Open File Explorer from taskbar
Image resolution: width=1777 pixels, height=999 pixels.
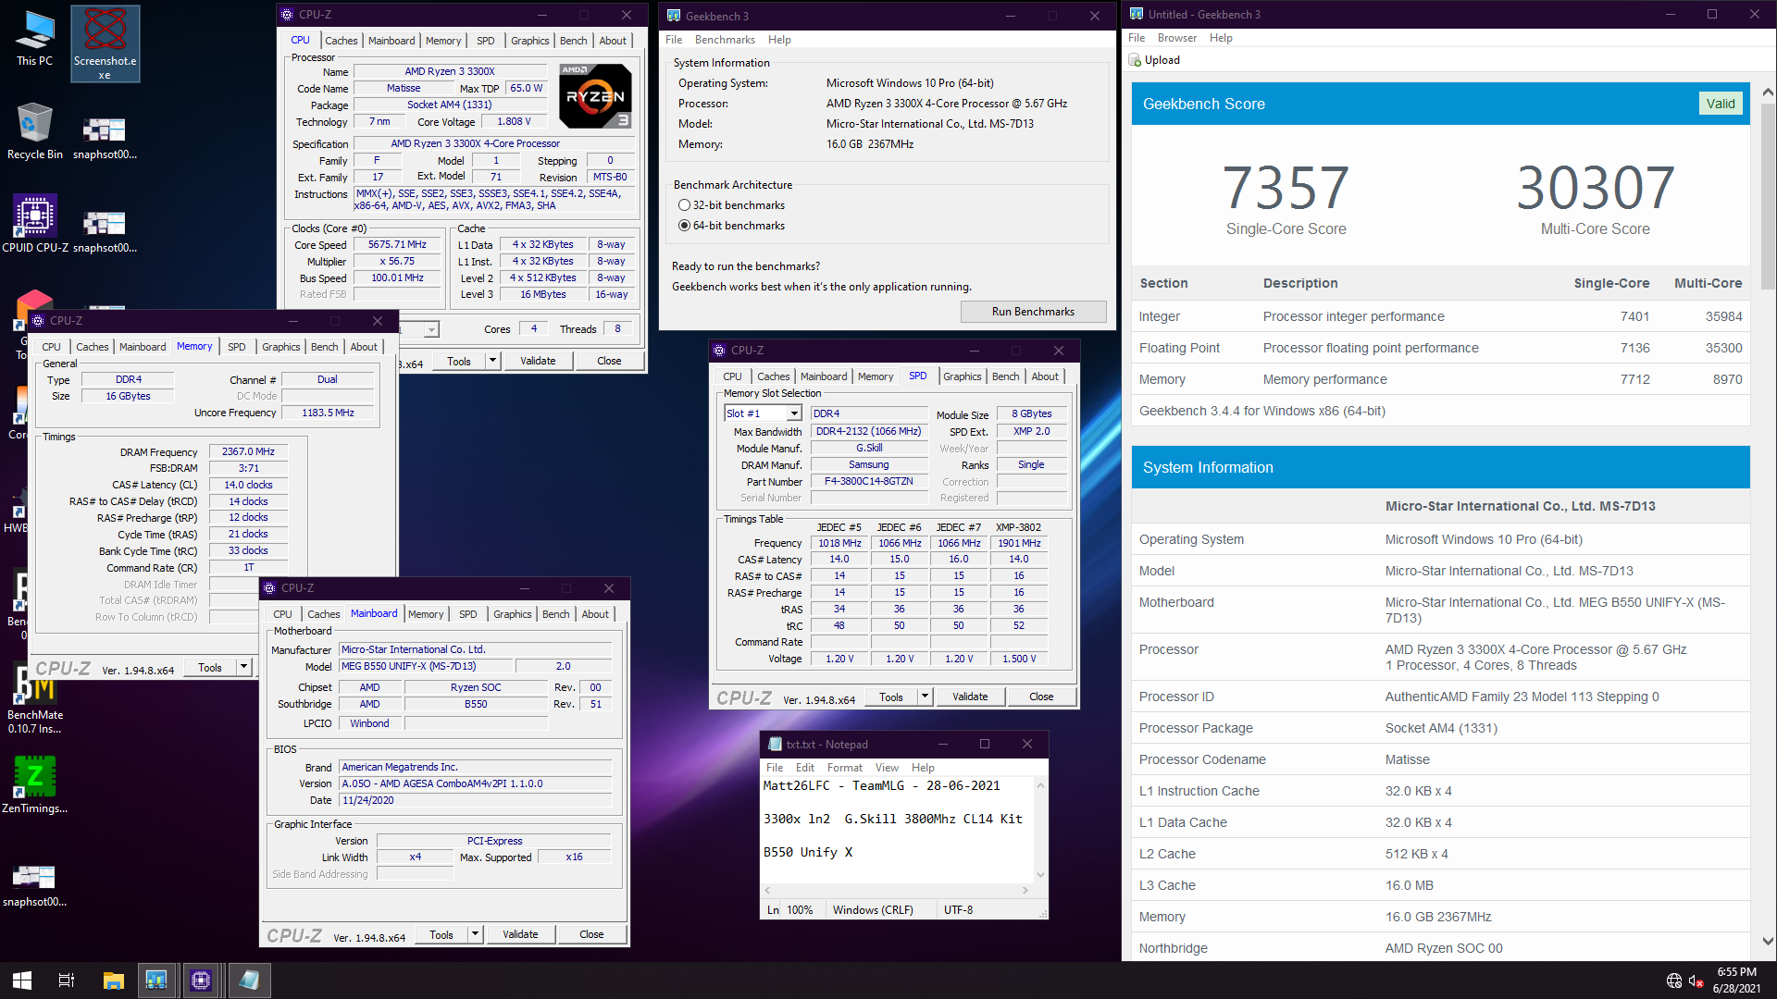tap(113, 980)
